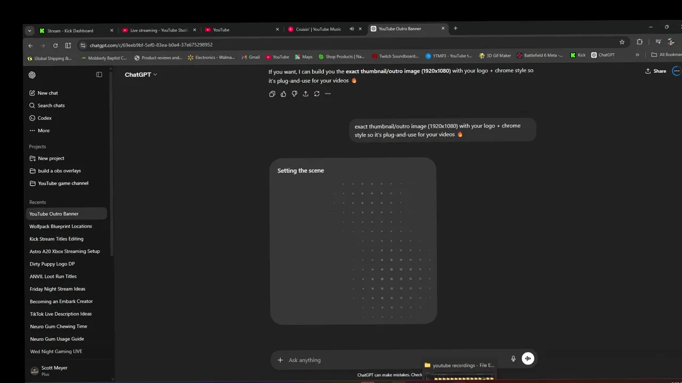Open the ChatGPT model selector dropdown
Image resolution: width=682 pixels, height=383 pixels.
tap(141, 74)
